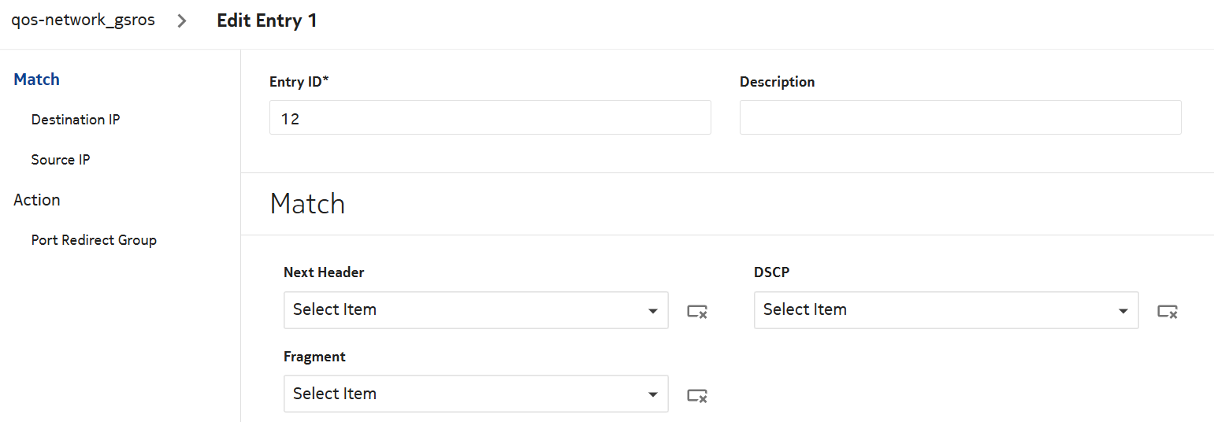Click the Entry ID input field

pyautogui.click(x=490, y=117)
